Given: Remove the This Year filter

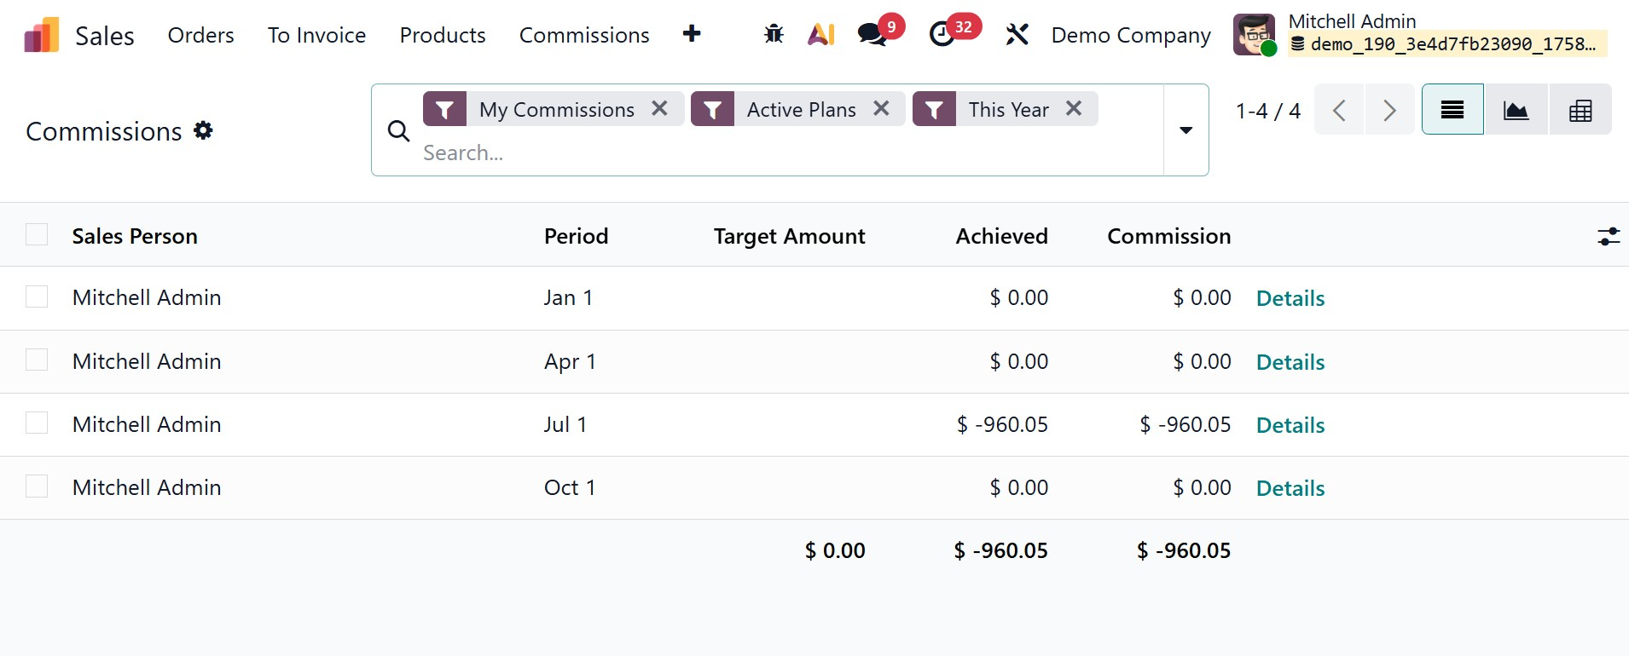Looking at the screenshot, I should (1074, 108).
